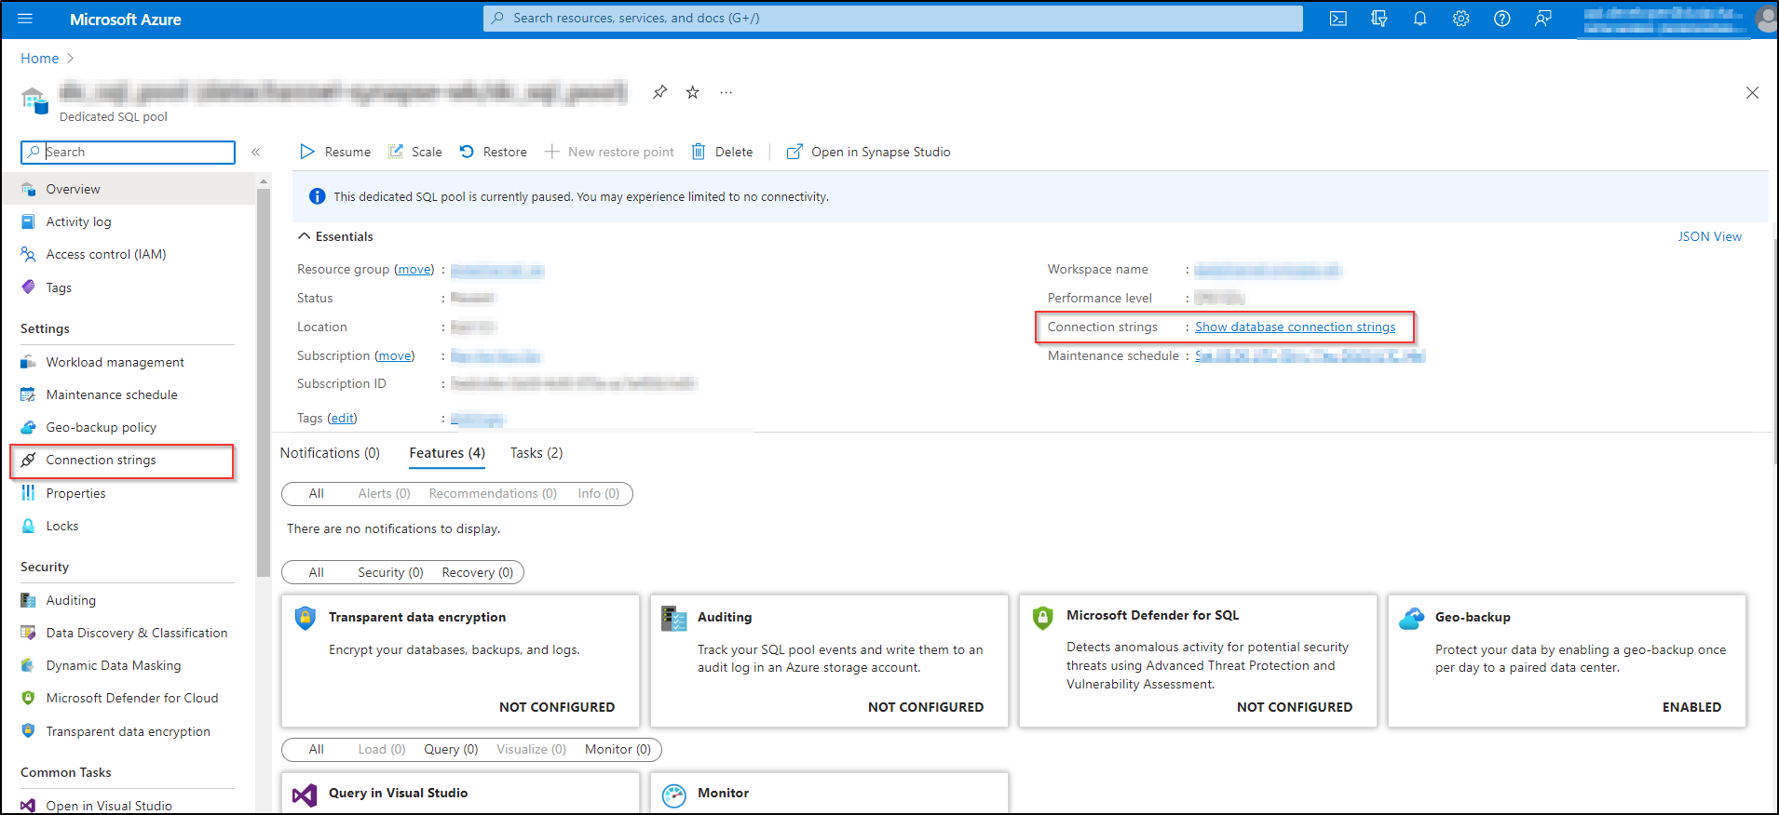This screenshot has width=1779, height=815.
Task: Show notifications bell
Action: (1420, 19)
